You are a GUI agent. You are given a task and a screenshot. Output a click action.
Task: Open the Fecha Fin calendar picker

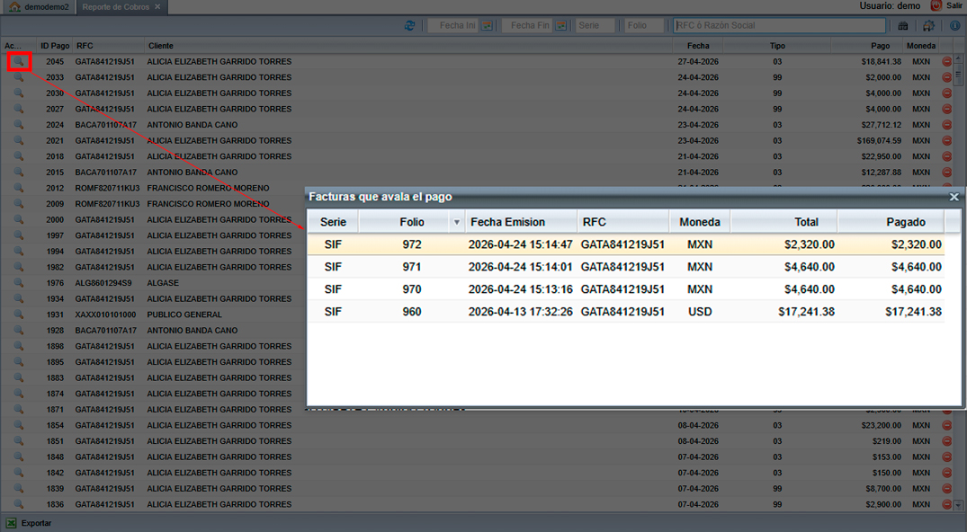pyautogui.click(x=560, y=26)
